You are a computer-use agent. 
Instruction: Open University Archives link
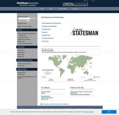(x=48, y=38)
